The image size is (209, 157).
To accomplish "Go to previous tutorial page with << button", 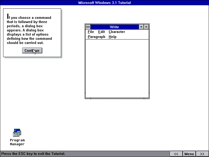I will (176, 154).
